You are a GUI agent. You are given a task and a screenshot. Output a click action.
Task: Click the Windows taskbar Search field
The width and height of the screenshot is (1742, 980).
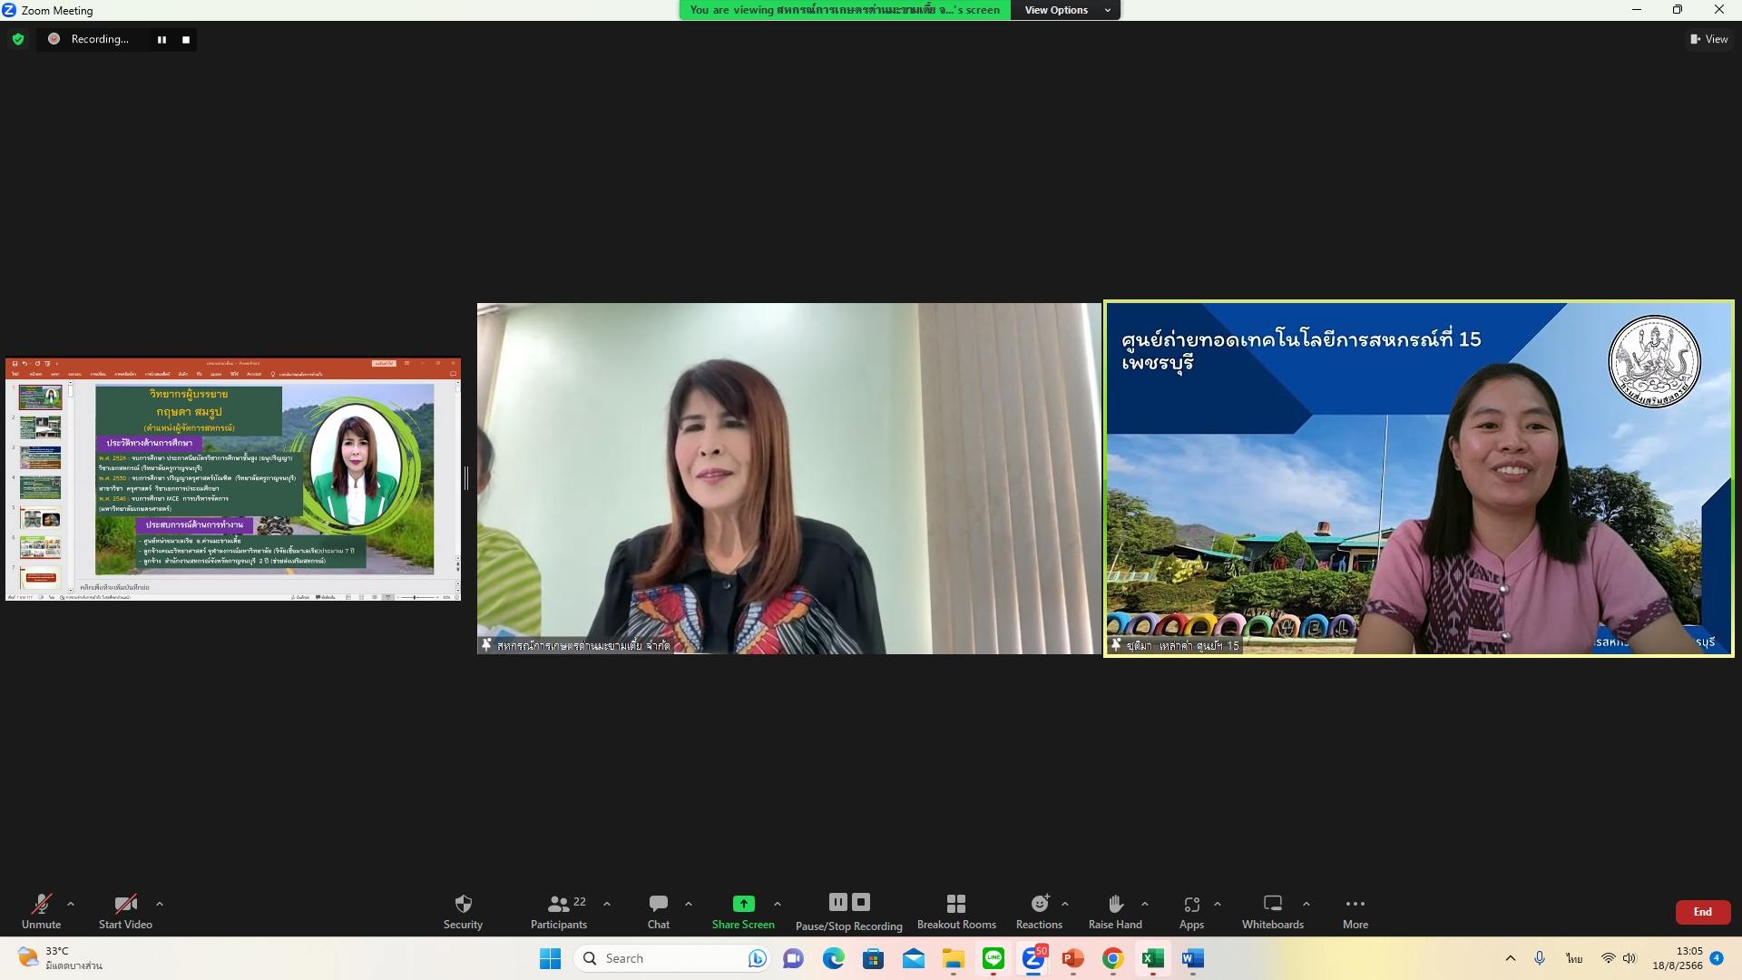click(671, 958)
